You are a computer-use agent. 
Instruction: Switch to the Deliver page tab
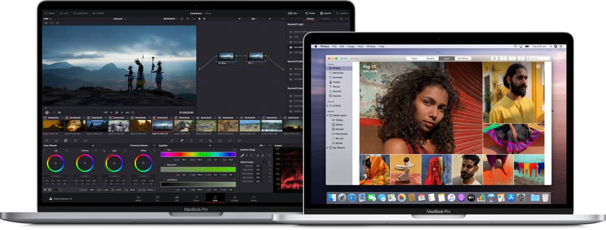pyautogui.click(x=254, y=198)
